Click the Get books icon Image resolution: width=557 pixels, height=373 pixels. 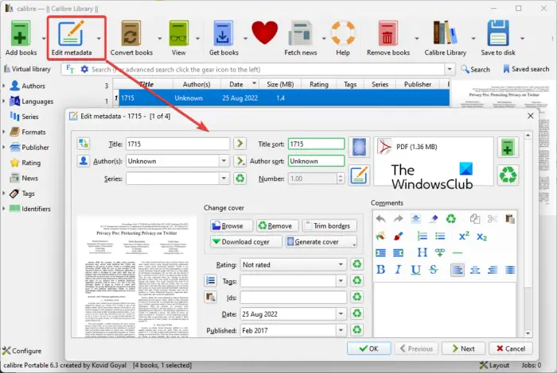click(x=223, y=33)
